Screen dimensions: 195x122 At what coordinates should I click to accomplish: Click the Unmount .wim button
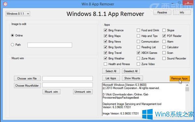[83, 92]
